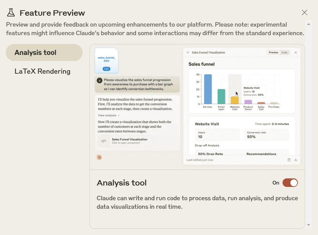Image resolution: width=318 pixels, height=235 pixels.
Task: Click the code brackets icon for Sales Funnel Visualization
Action: pyautogui.click(x=103, y=141)
